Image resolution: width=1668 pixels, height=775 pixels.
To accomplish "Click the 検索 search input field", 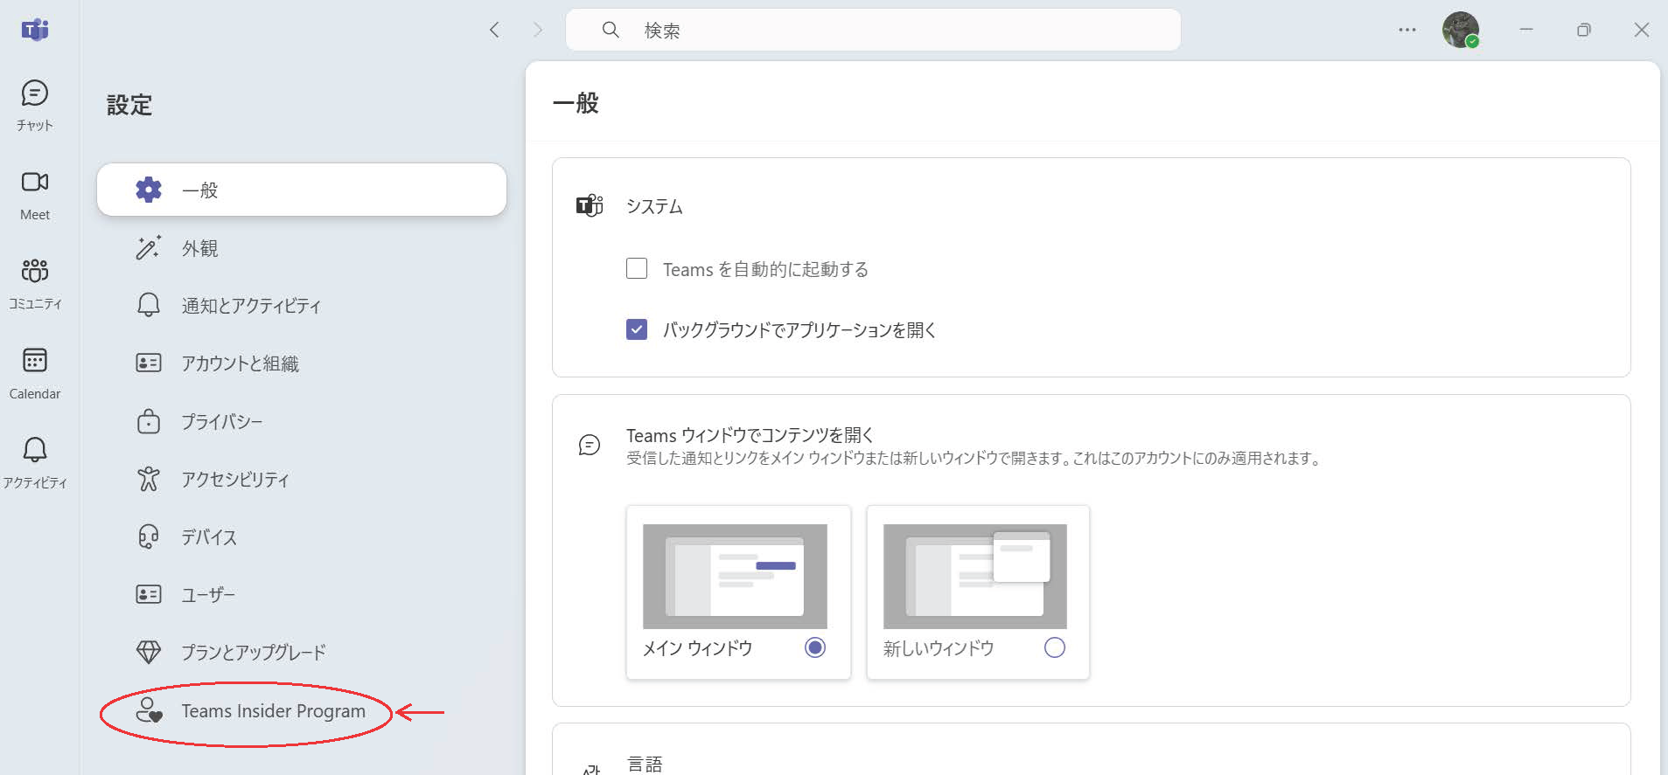I will coord(875,31).
